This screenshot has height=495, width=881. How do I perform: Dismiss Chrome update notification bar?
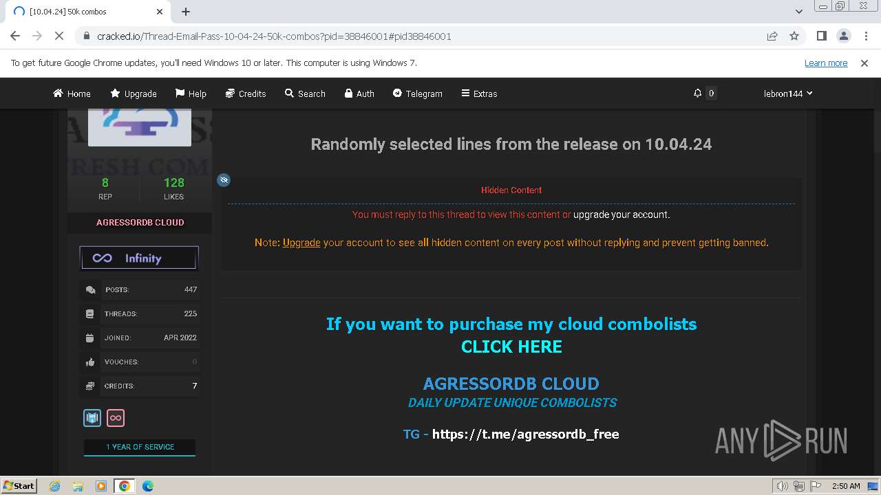coord(864,63)
